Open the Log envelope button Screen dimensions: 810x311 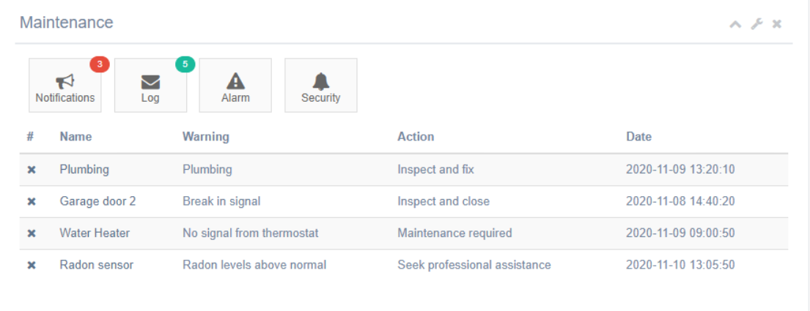[150, 86]
